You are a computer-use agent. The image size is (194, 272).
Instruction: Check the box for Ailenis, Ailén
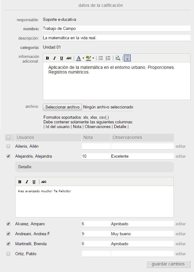8,146
